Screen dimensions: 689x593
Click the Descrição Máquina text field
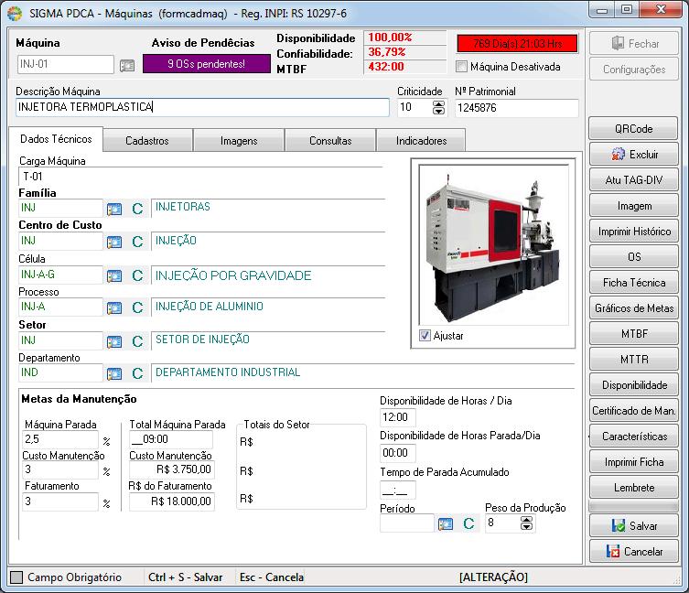click(x=202, y=107)
